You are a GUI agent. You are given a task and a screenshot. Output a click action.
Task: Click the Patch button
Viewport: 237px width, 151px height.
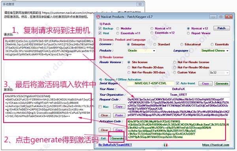(222, 28)
